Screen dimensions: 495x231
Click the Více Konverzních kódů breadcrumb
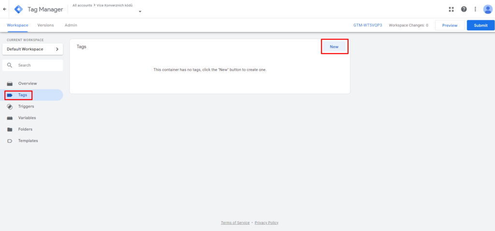coord(115,5)
